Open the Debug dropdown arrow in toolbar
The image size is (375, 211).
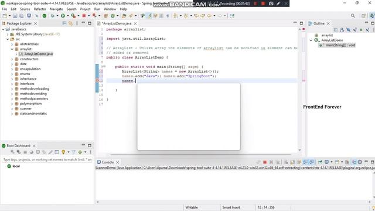point(57,16)
